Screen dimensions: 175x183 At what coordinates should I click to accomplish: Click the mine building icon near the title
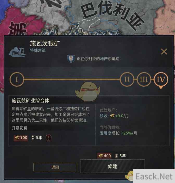click(17, 52)
